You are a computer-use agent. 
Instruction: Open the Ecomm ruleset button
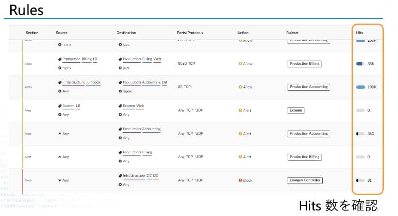point(296,110)
